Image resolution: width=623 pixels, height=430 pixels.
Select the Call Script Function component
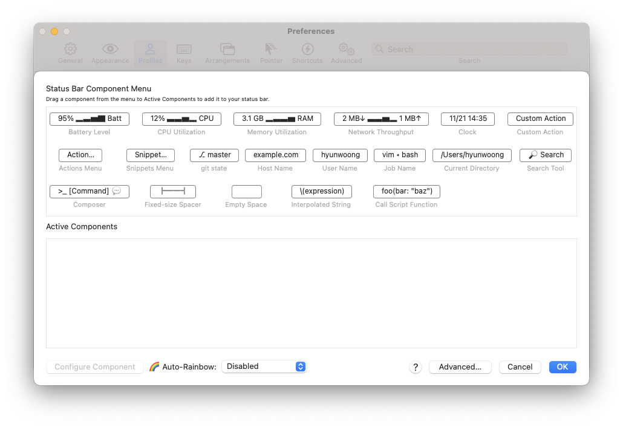point(406,192)
